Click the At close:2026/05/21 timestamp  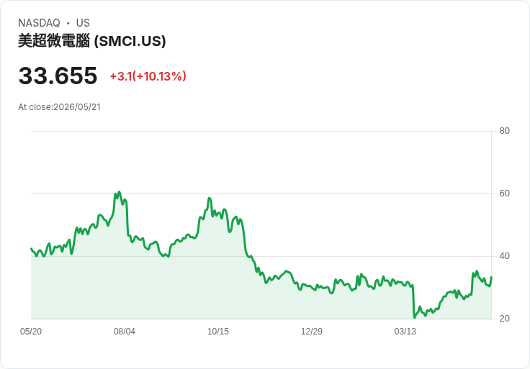(60, 107)
